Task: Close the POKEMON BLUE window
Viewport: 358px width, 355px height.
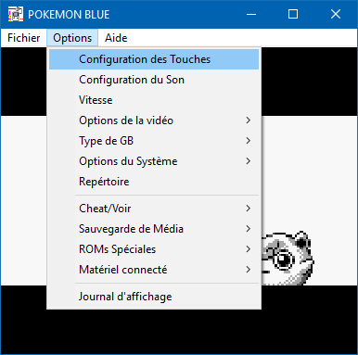Action: (x=336, y=14)
